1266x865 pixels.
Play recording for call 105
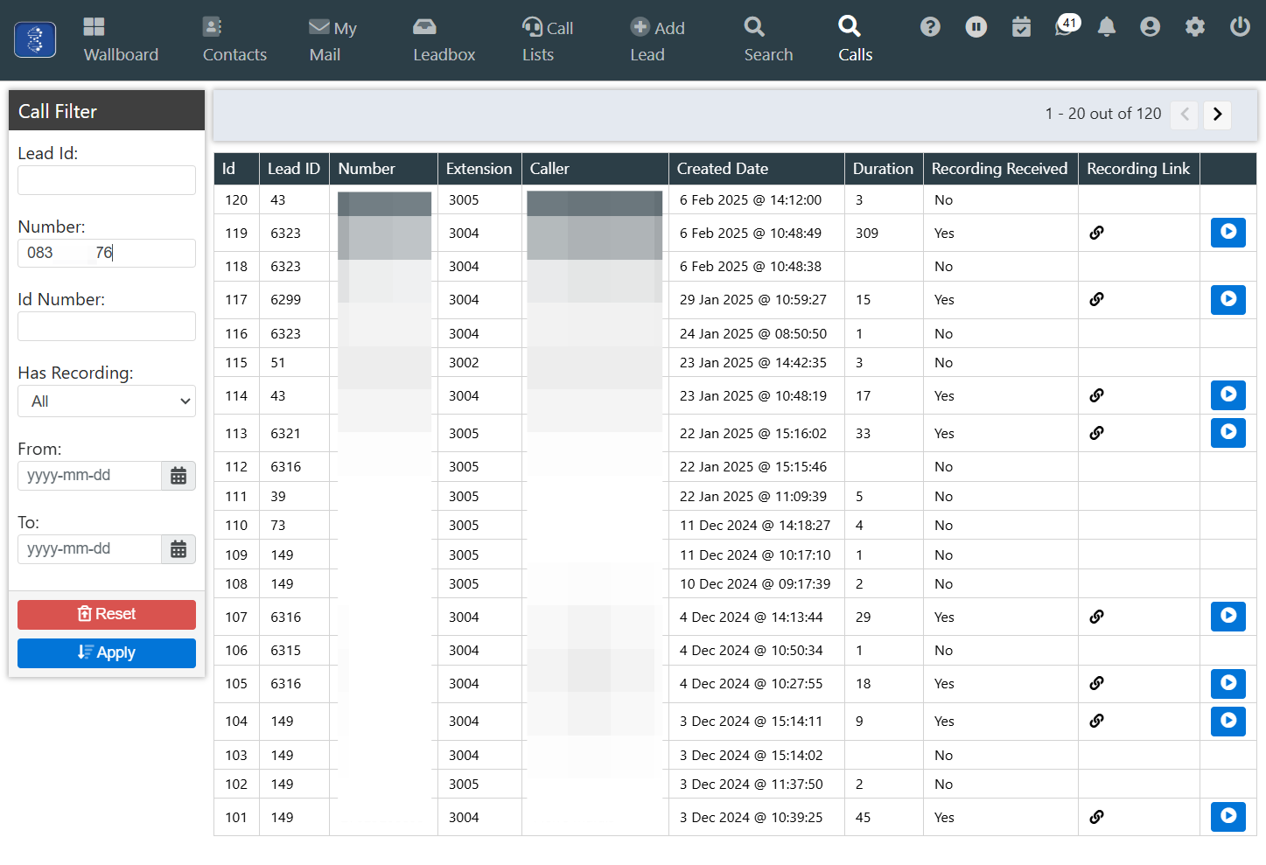pyautogui.click(x=1228, y=683)
